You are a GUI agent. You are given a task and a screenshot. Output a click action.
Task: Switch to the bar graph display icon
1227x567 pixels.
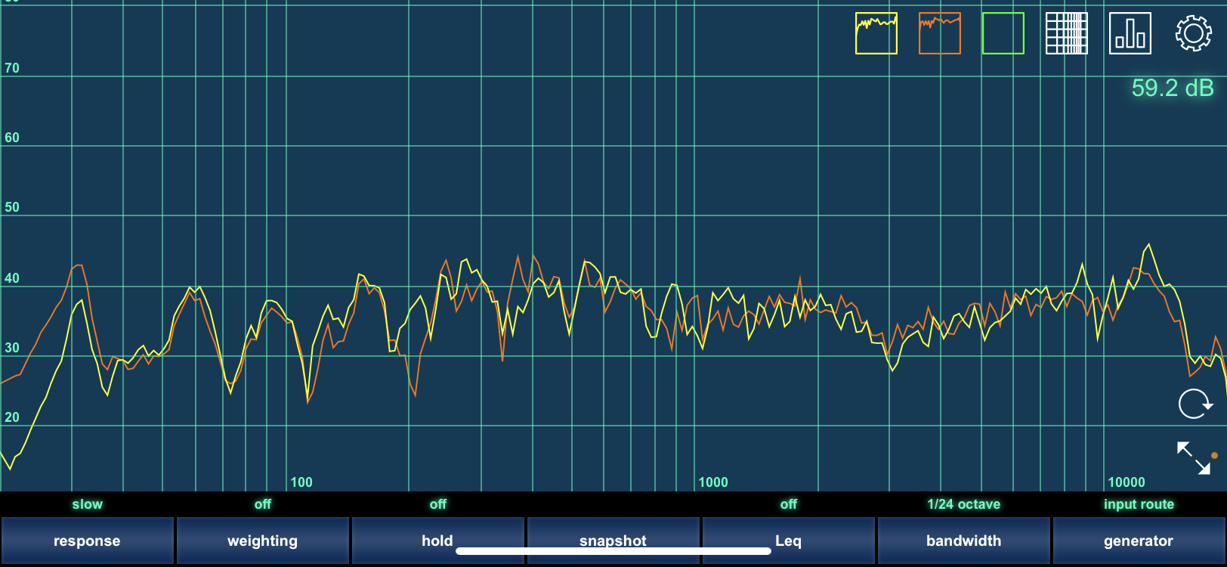point(1130,33)
